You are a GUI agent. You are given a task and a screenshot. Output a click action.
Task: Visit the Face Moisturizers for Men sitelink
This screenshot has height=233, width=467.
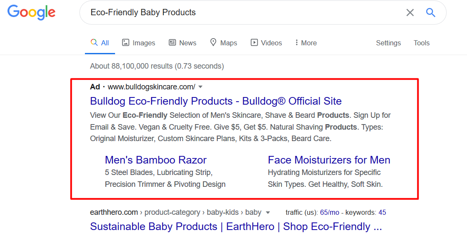[329, 160]
